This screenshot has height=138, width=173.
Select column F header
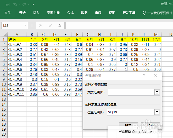coord(77,35)
